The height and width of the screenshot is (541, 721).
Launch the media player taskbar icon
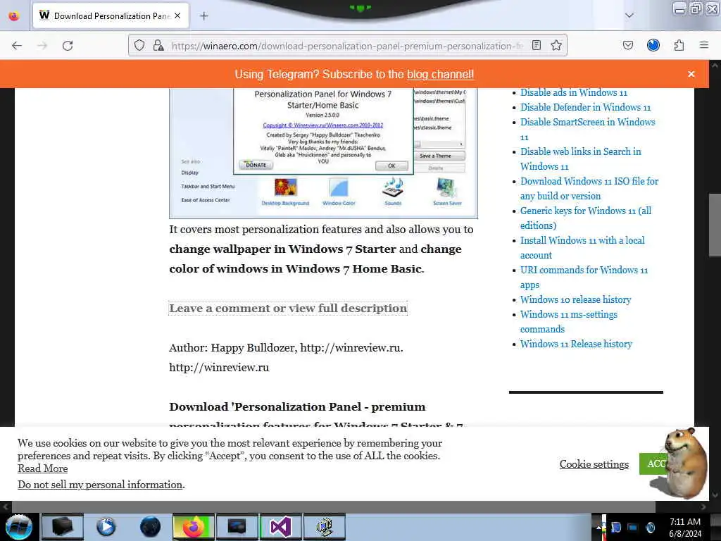[x=106, y=527]
